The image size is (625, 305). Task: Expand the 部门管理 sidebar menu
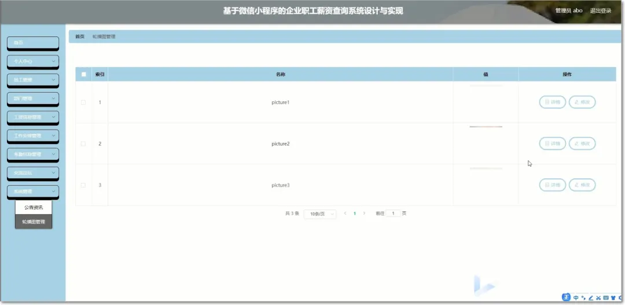click(x=33, y=98)
